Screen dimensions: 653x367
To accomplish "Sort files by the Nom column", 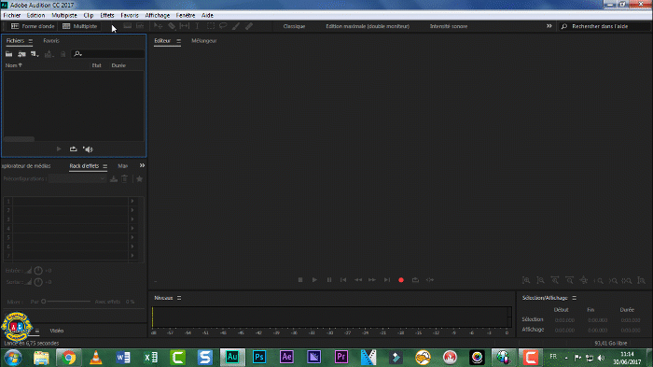I will (13, 65).
